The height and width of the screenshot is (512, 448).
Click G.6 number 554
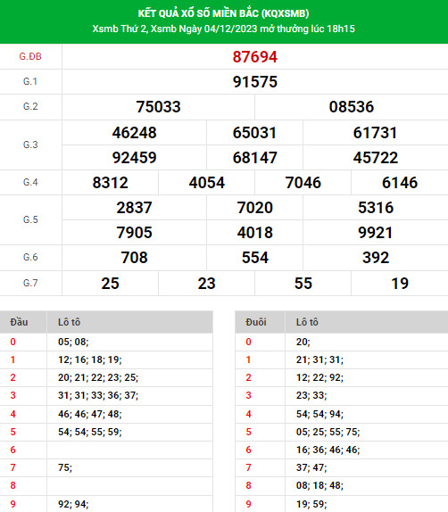(x=255, y=258)
